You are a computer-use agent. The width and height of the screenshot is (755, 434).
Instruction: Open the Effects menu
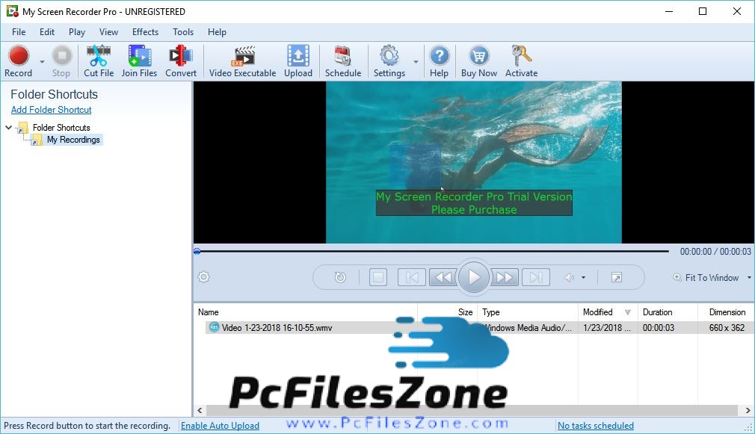click(145, 32)
